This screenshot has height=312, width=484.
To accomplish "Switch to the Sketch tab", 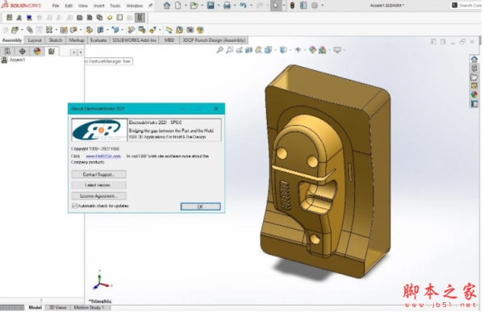I will point(56,40).
